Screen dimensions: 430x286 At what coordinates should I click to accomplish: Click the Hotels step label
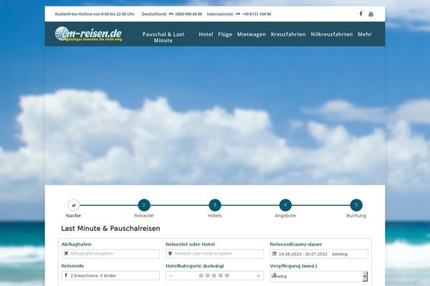pos(215,216)
